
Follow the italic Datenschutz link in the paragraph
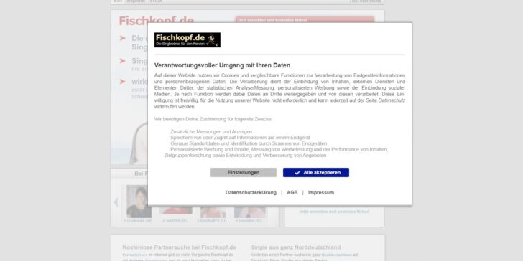[x=392, y=100]
